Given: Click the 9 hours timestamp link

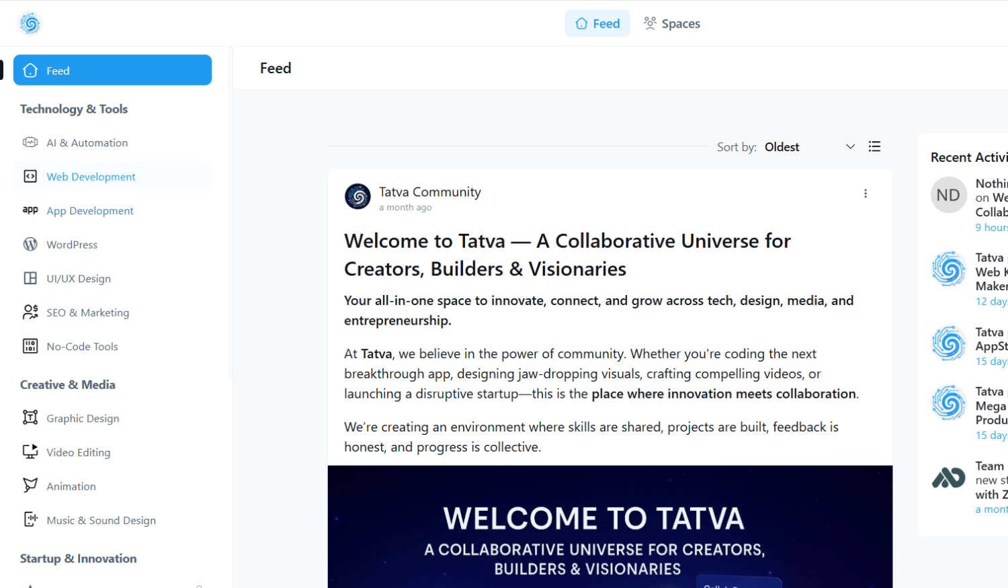Looking at the screenshot, I should [991, 226].
